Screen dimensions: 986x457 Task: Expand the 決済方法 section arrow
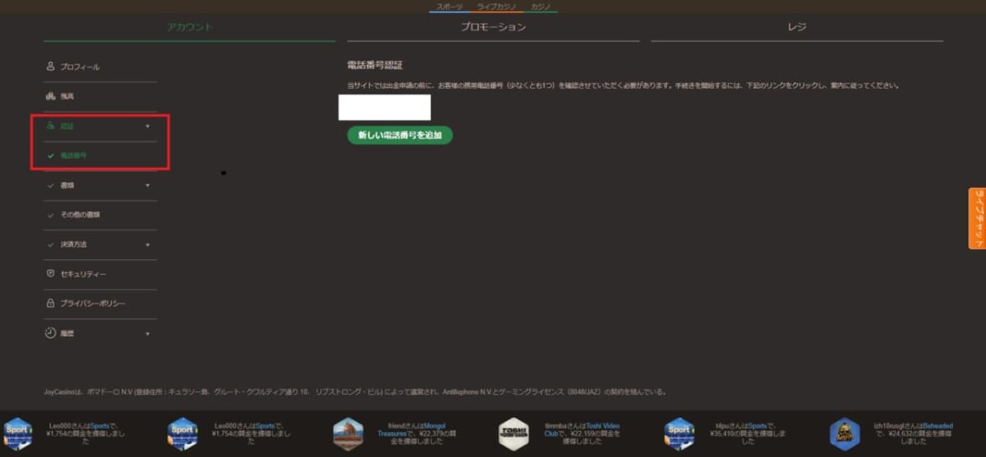(x=148, y=244)
